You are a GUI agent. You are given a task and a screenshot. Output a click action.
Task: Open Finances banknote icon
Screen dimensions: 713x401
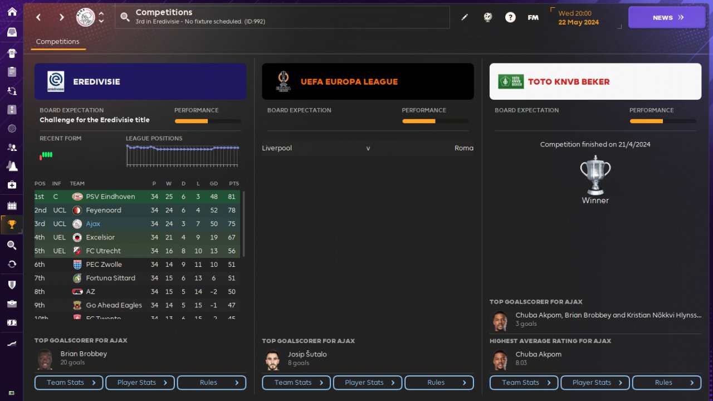click(x=12, y=322)
